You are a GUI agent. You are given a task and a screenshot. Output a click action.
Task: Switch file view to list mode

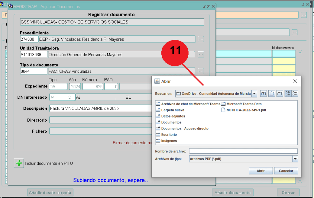(x=288, y=94)
